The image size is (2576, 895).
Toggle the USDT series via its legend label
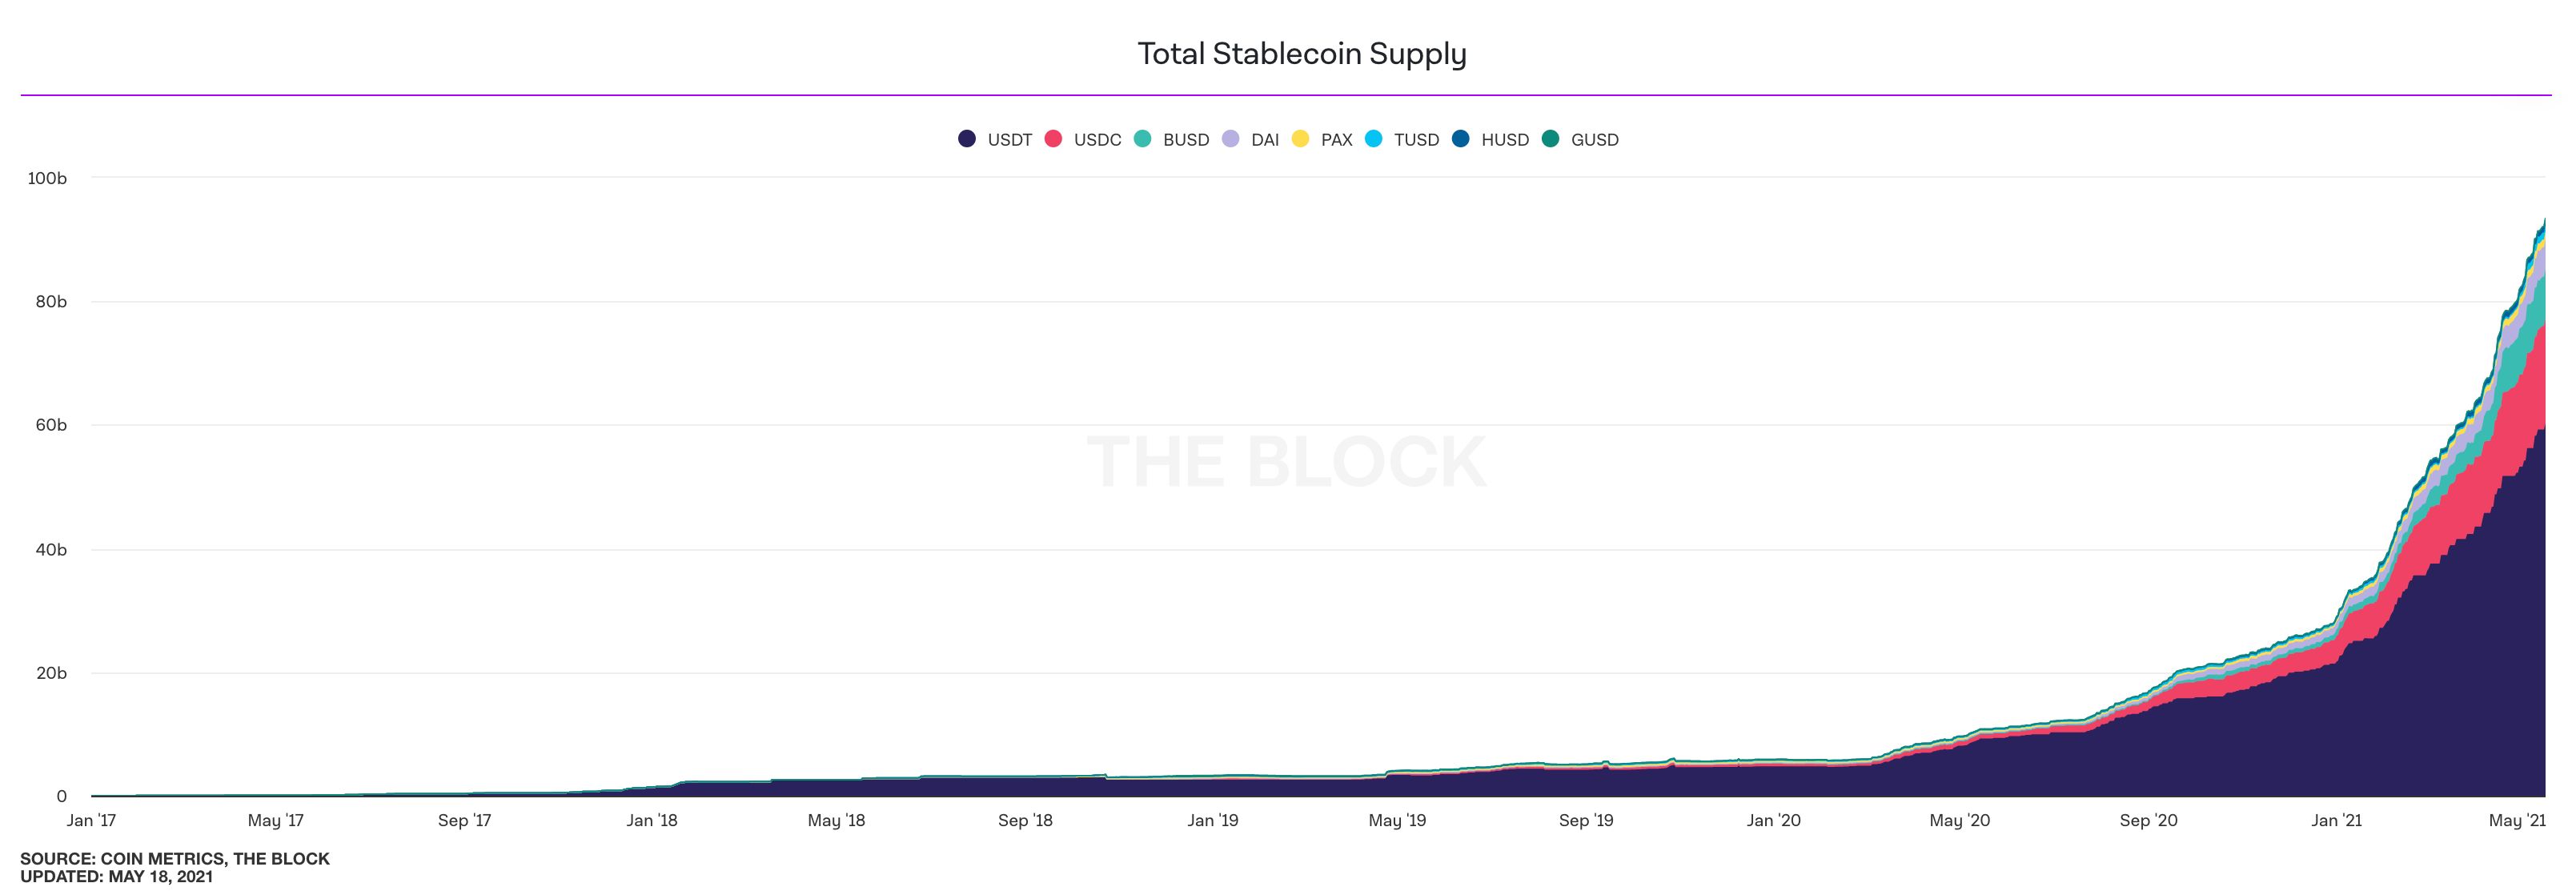point(1009,140)
